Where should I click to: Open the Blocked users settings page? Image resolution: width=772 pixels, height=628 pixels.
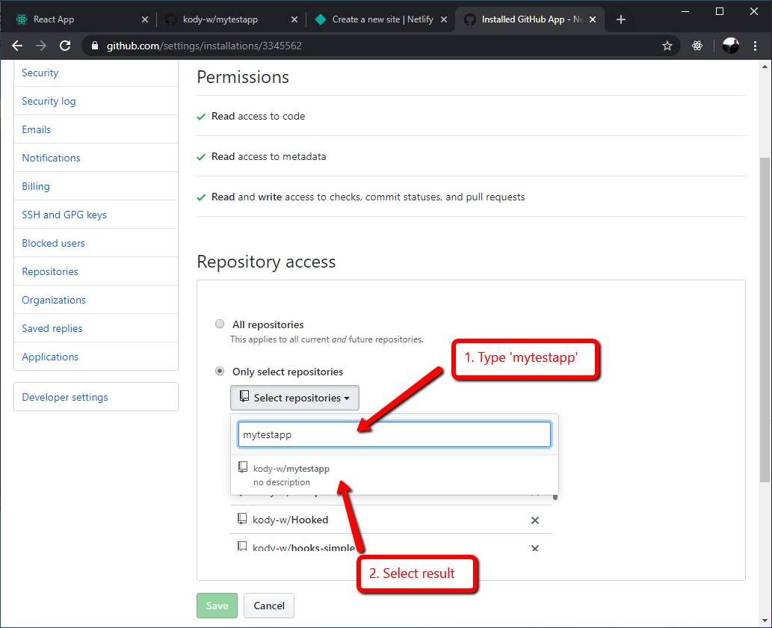pyautogui.click(x=53, y=243)
